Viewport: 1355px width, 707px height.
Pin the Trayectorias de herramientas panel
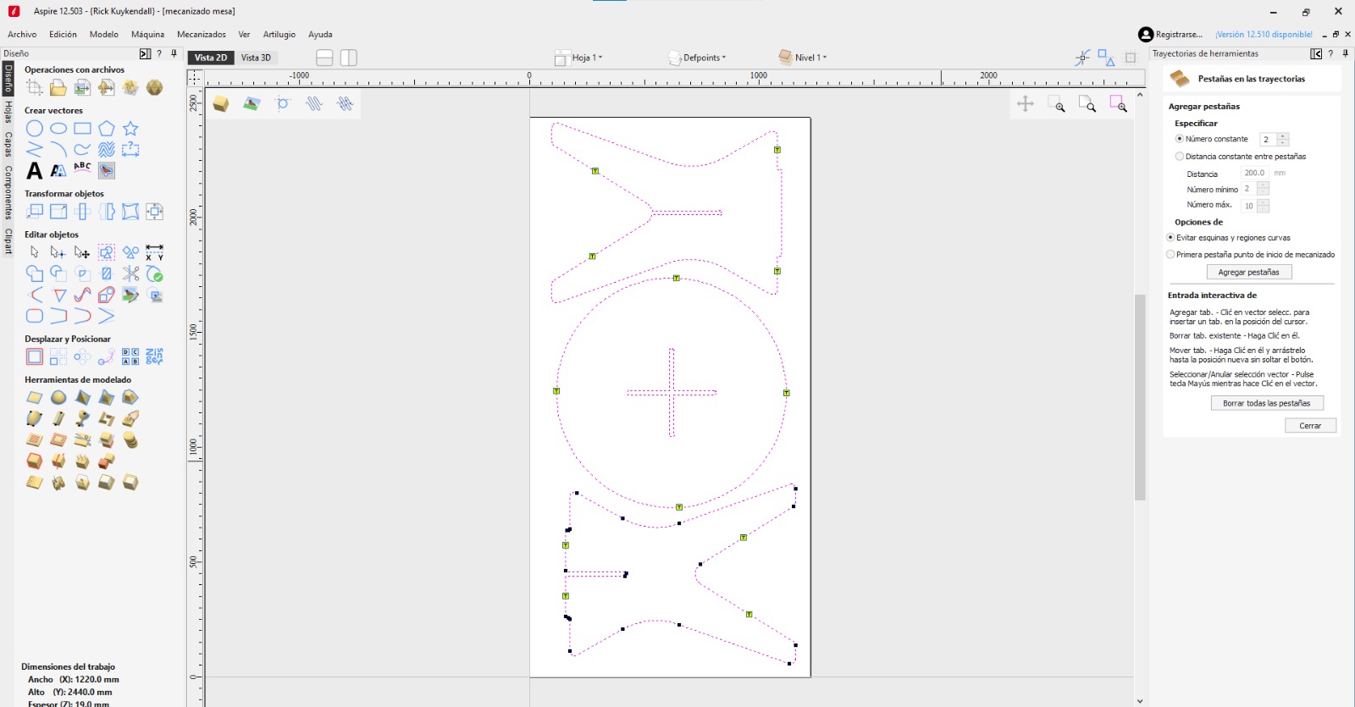coord(1346,53)
